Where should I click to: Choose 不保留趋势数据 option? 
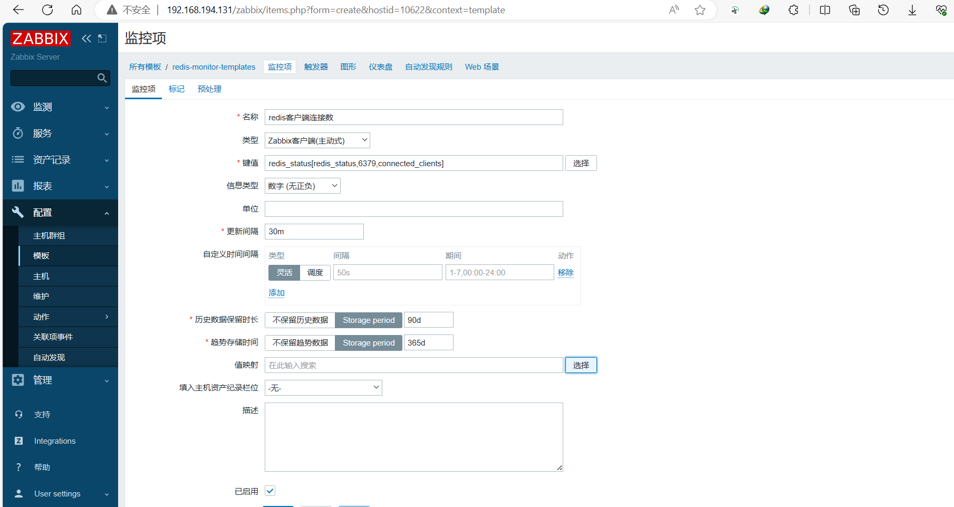pyautogui.click(x=300, y=343)
